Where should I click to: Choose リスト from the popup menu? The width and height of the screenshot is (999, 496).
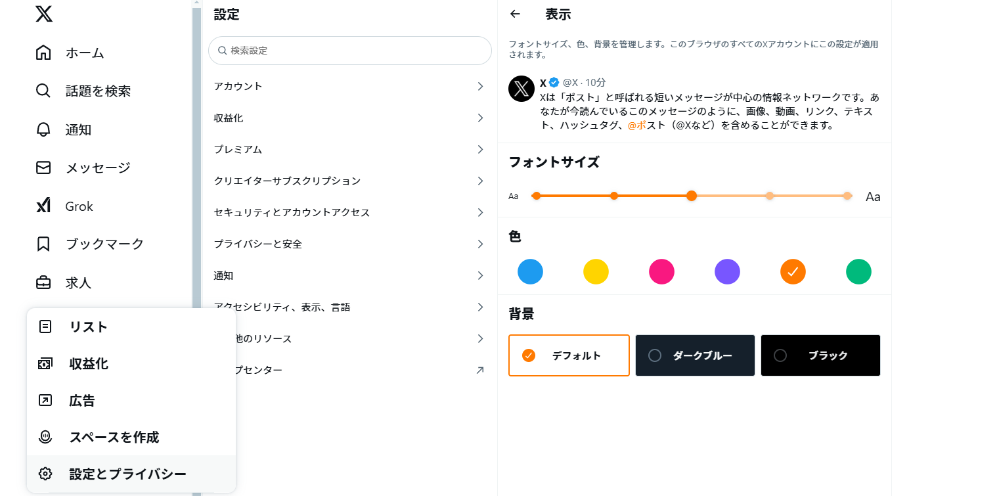click(x=89, y=327)
